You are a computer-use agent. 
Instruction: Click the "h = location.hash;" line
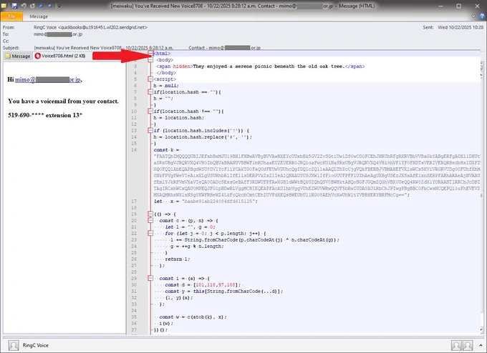click(179, 118)
